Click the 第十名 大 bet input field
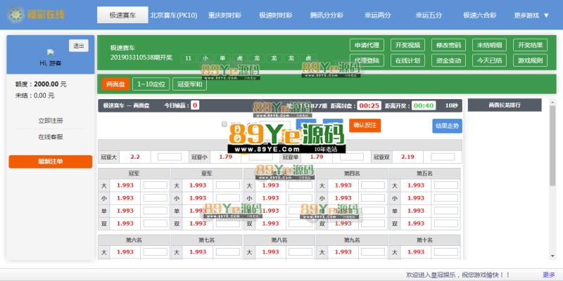Viewport: 563px width, 281px height. [x=445, y=252]
